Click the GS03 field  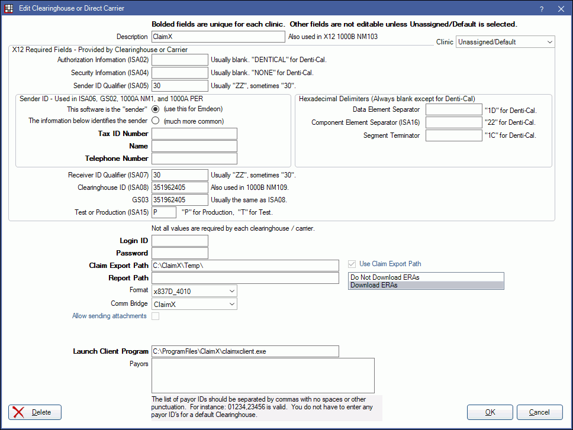point(180,200)
